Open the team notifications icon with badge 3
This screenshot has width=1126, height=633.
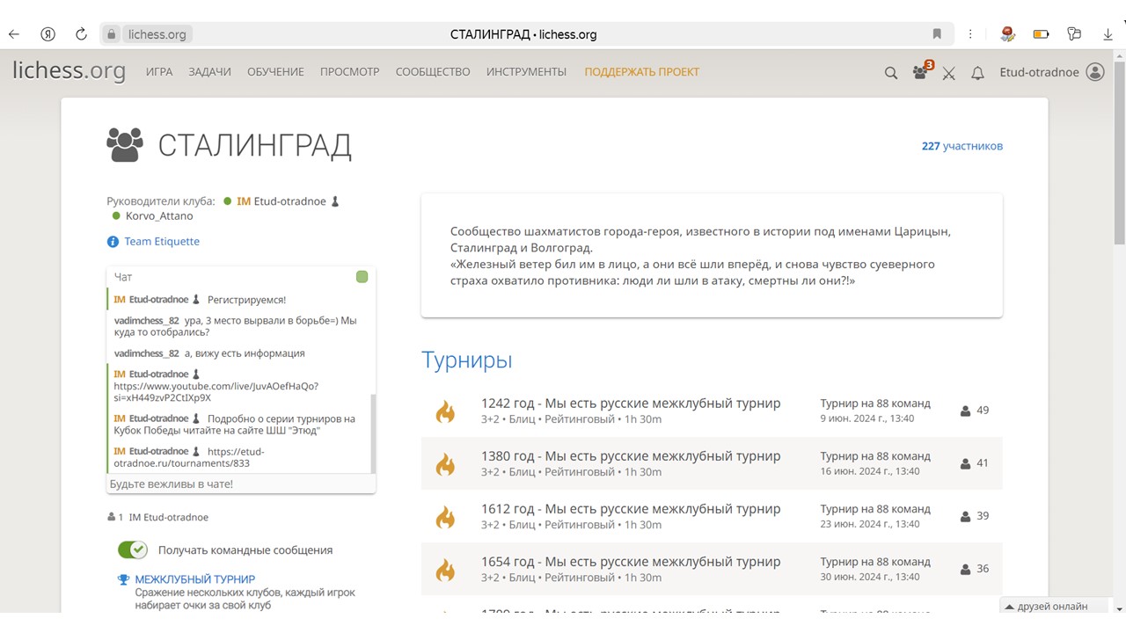[921, 72]
